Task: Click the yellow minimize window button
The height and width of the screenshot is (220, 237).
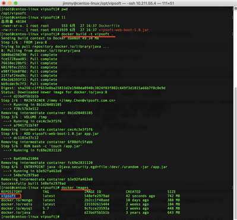Action: coord(10,3)
